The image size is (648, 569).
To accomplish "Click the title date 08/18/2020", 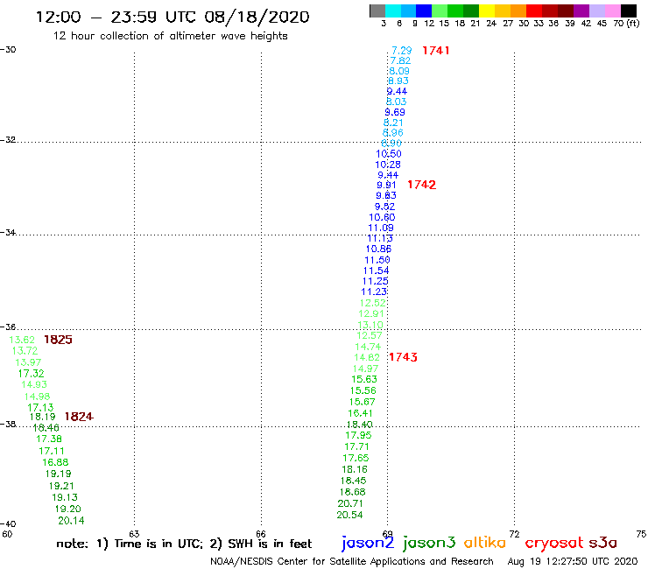I will click(257, 18).
